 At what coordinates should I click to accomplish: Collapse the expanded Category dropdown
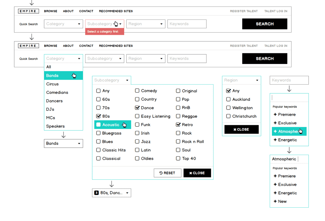click(63, 58)
